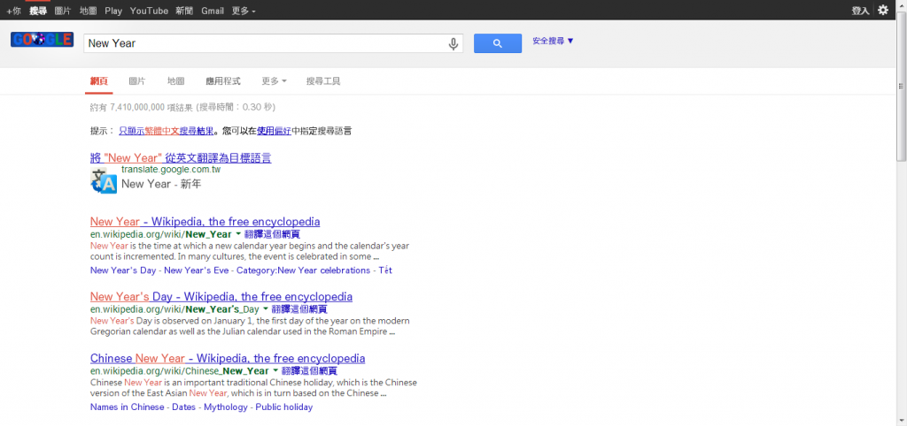Open the arrow next to New_Year's_Day URL
This screenshot has height=426, width=907.
tap(266, 308)
